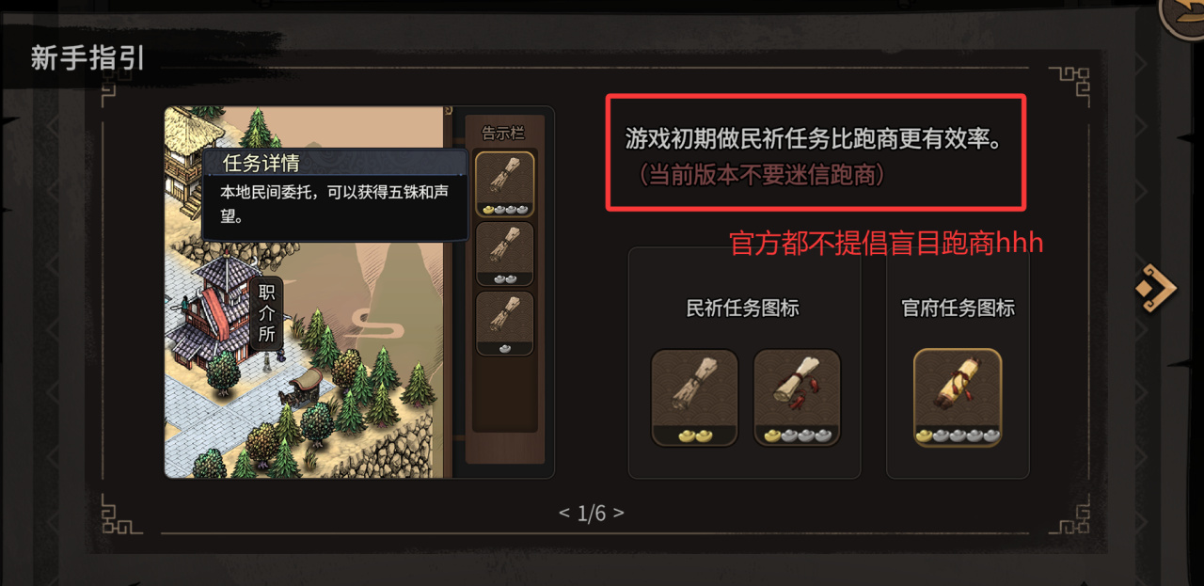1204x586 pixels.
Task: Select the first task scroll in 告示栏
Action: [x=505, y=184]
